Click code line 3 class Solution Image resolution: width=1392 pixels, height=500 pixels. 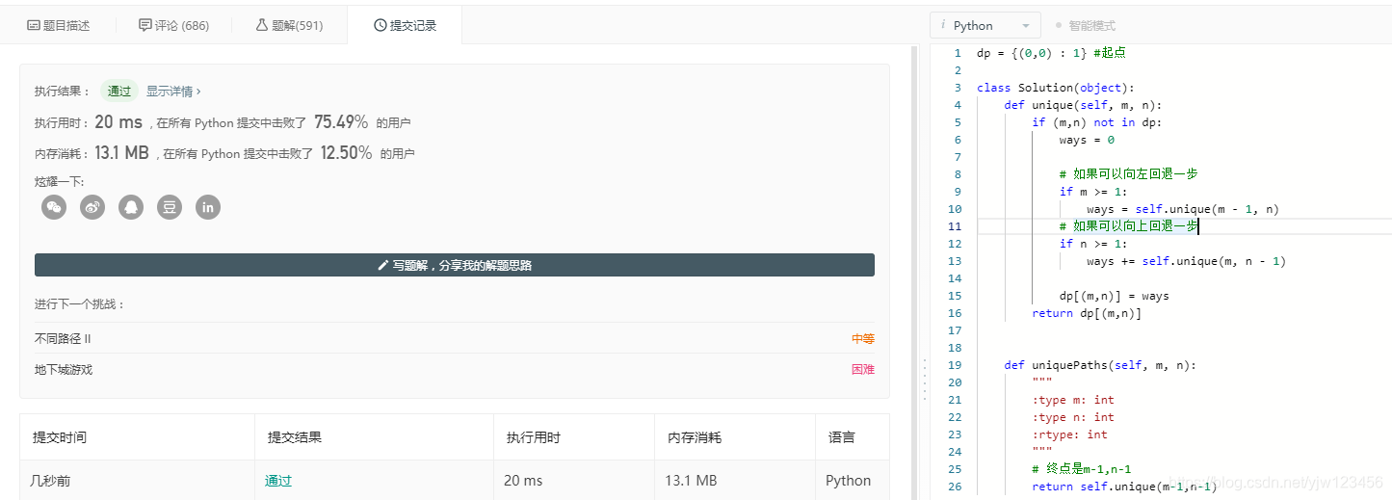[1056, 88]
